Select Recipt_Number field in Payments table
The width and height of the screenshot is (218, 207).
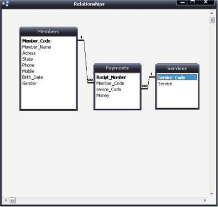[111, 77]
